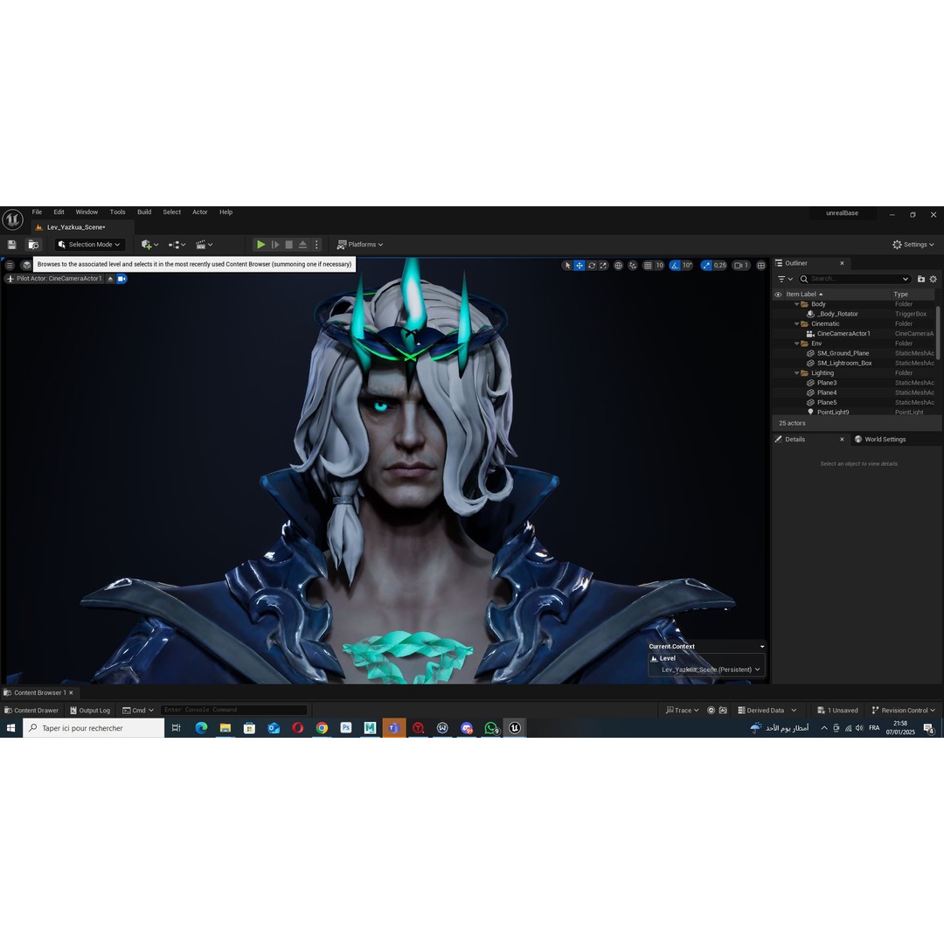Select Plane4 in the Outliner
This screenshot has width=944, height=944.
[x=827, y=392]
